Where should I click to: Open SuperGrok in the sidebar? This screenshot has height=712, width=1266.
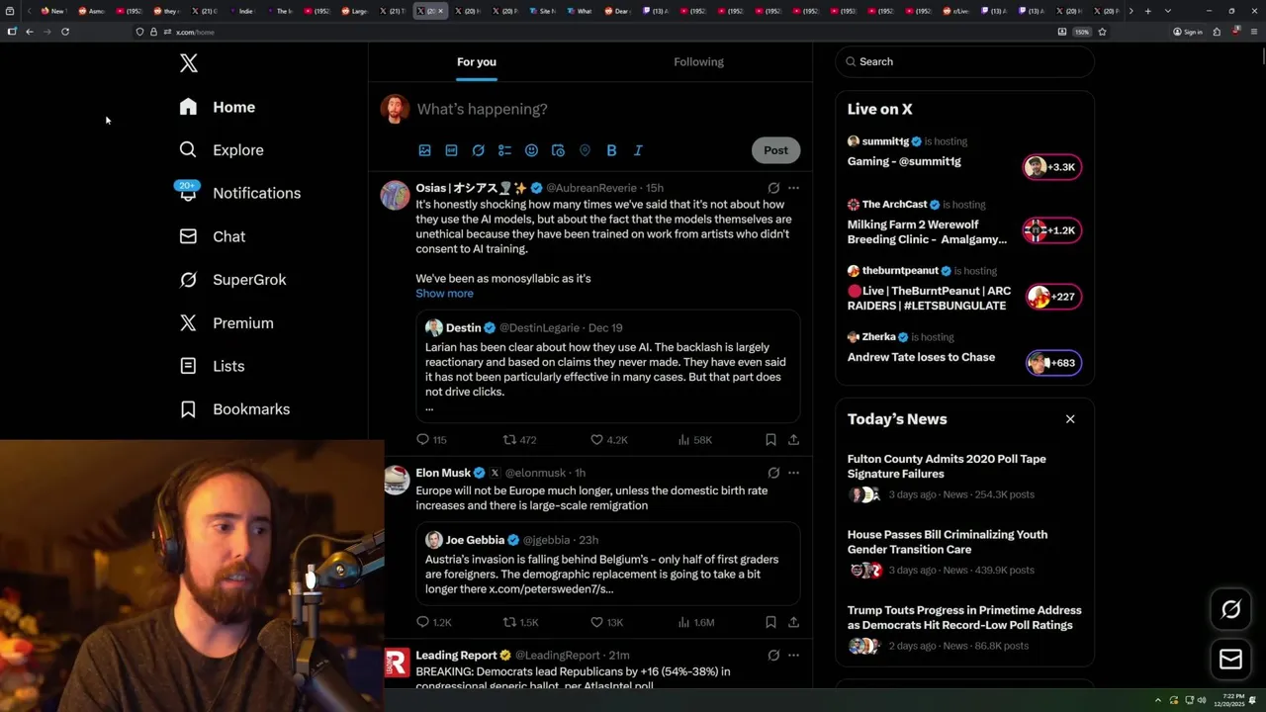(x=233, y=280)
